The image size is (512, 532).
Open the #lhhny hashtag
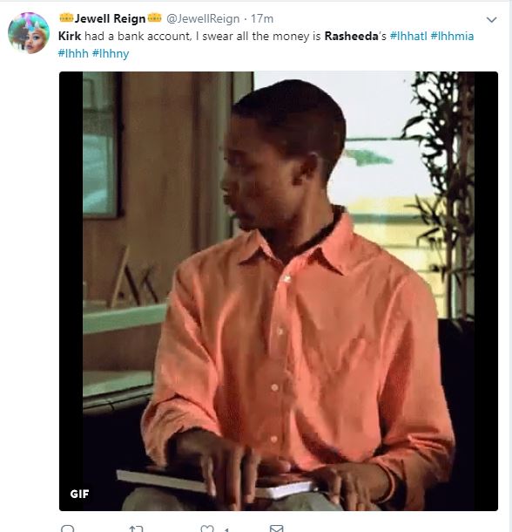tap(111, 53)
